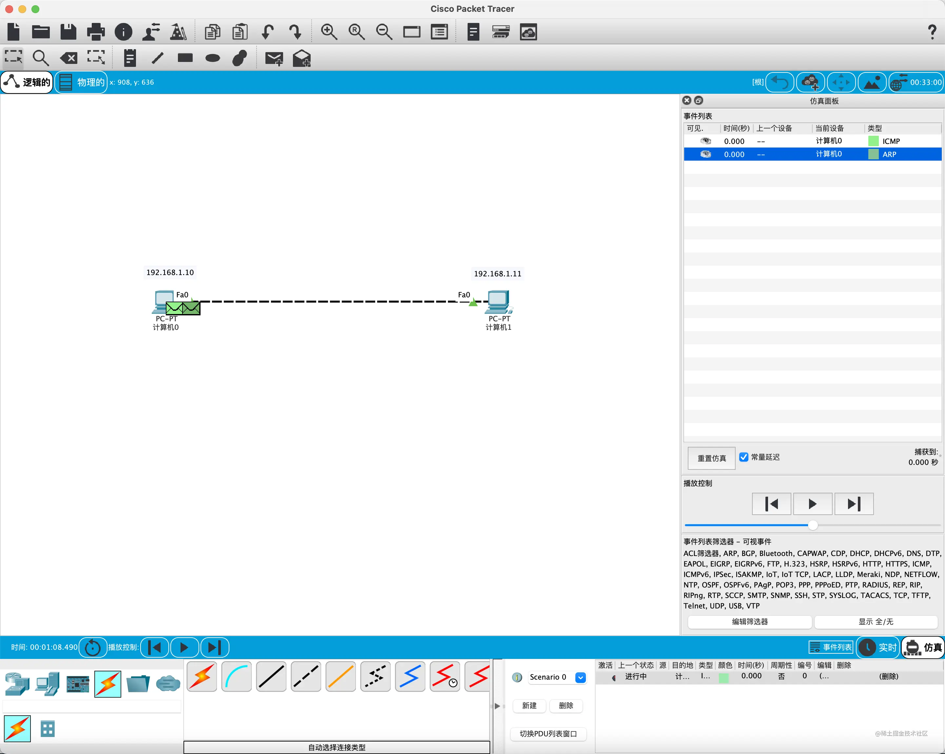945x754 pixels.
Task: Click the 新建 scenario button
Action: point(529,705)
